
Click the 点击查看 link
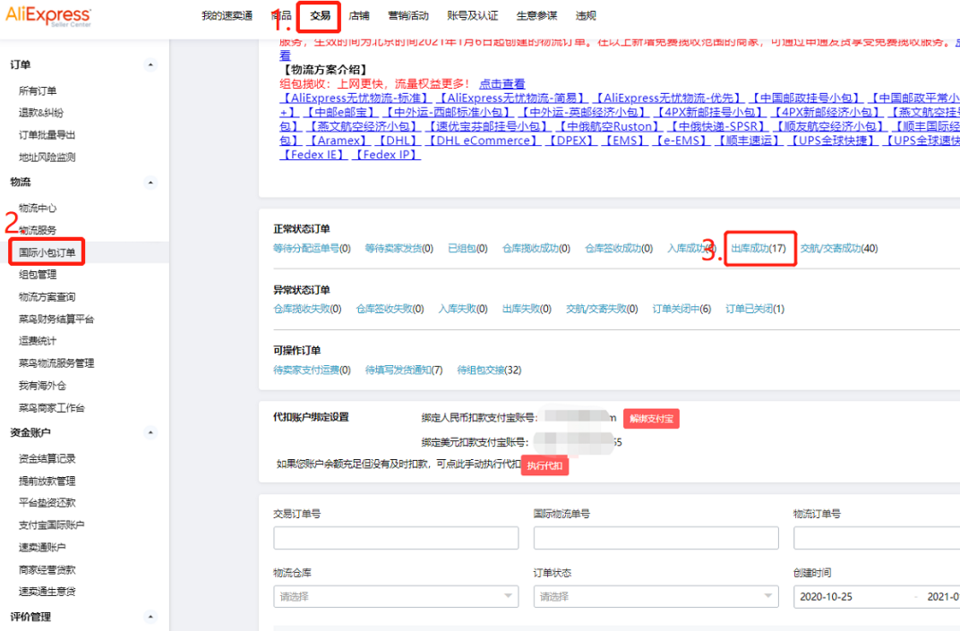tap(502, 84)
